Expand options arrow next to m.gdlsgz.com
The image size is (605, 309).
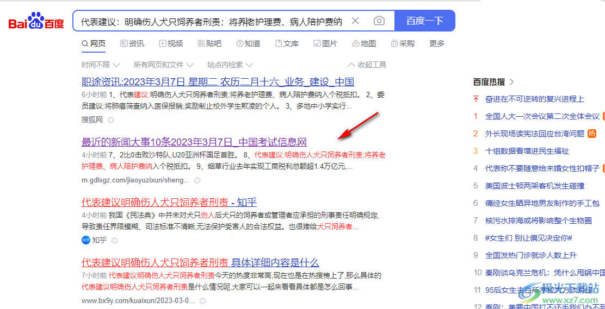tap(197, 180)
